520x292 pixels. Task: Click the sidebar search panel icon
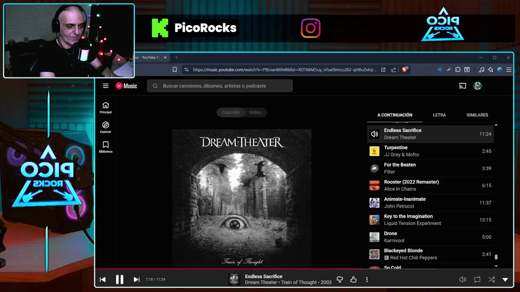pyautogui.click(x=467, y=70)
